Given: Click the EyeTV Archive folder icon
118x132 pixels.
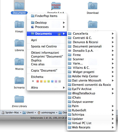Looking at the screenshot, I should pyautogui.click(x=70, y=89).
